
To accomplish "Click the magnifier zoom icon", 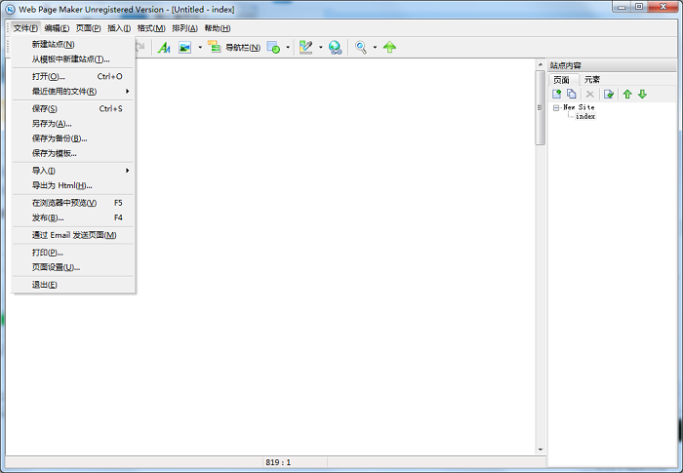I will [361, 47].
